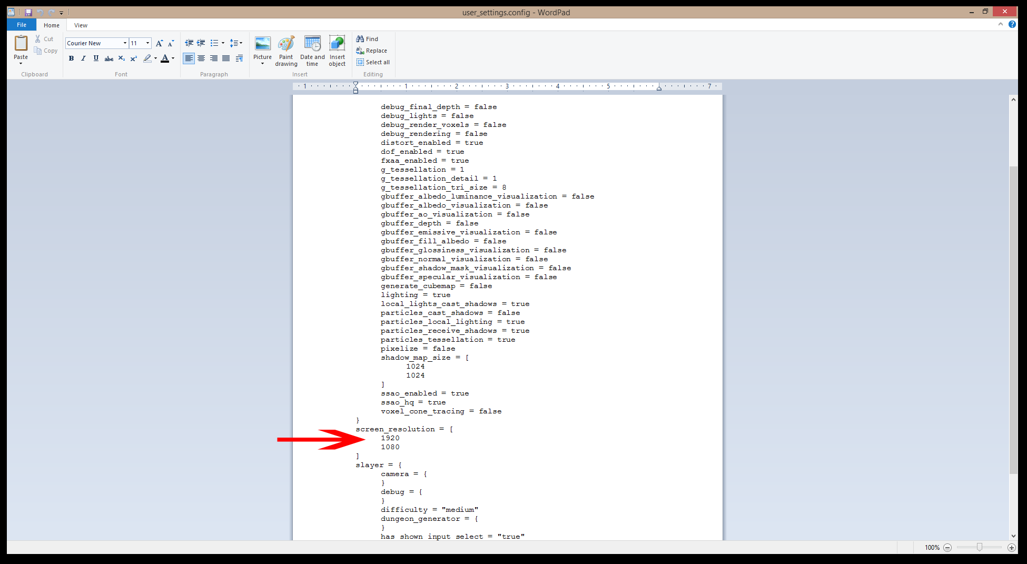
Task: Open WordPad Help
Action: click(x=1012, y=24)
